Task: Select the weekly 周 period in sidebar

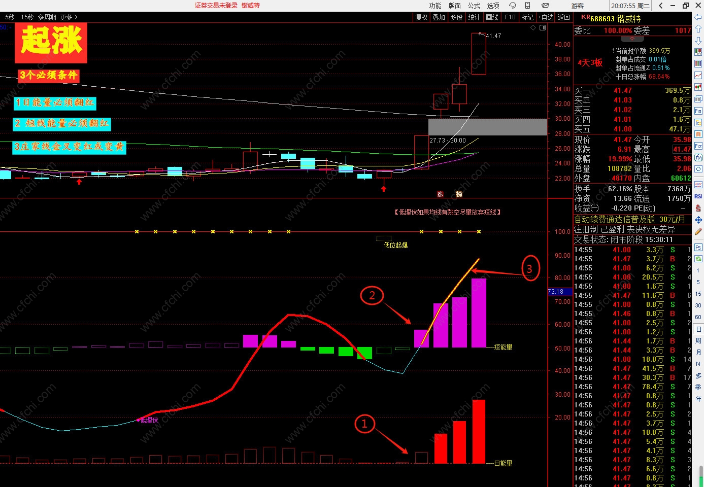Action: (x=698, y=340)
